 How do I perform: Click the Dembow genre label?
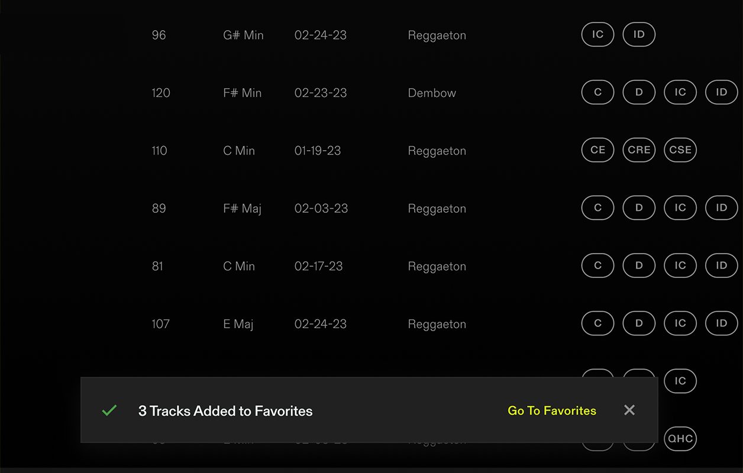[432, 93]
